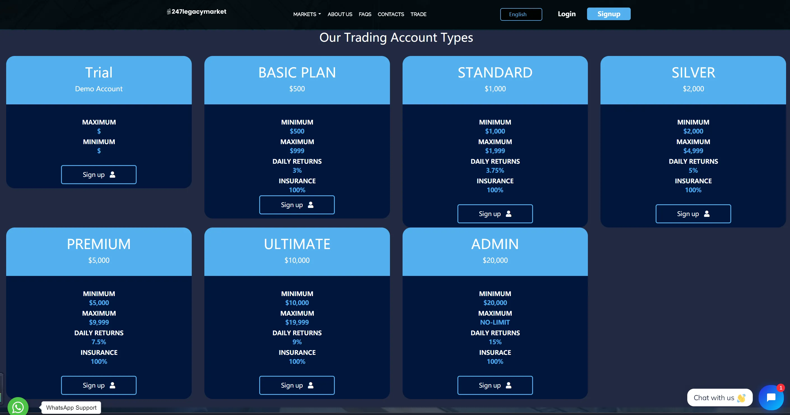Click the $4,999 maximum value

pyautogui.click(x=693, y=151)
